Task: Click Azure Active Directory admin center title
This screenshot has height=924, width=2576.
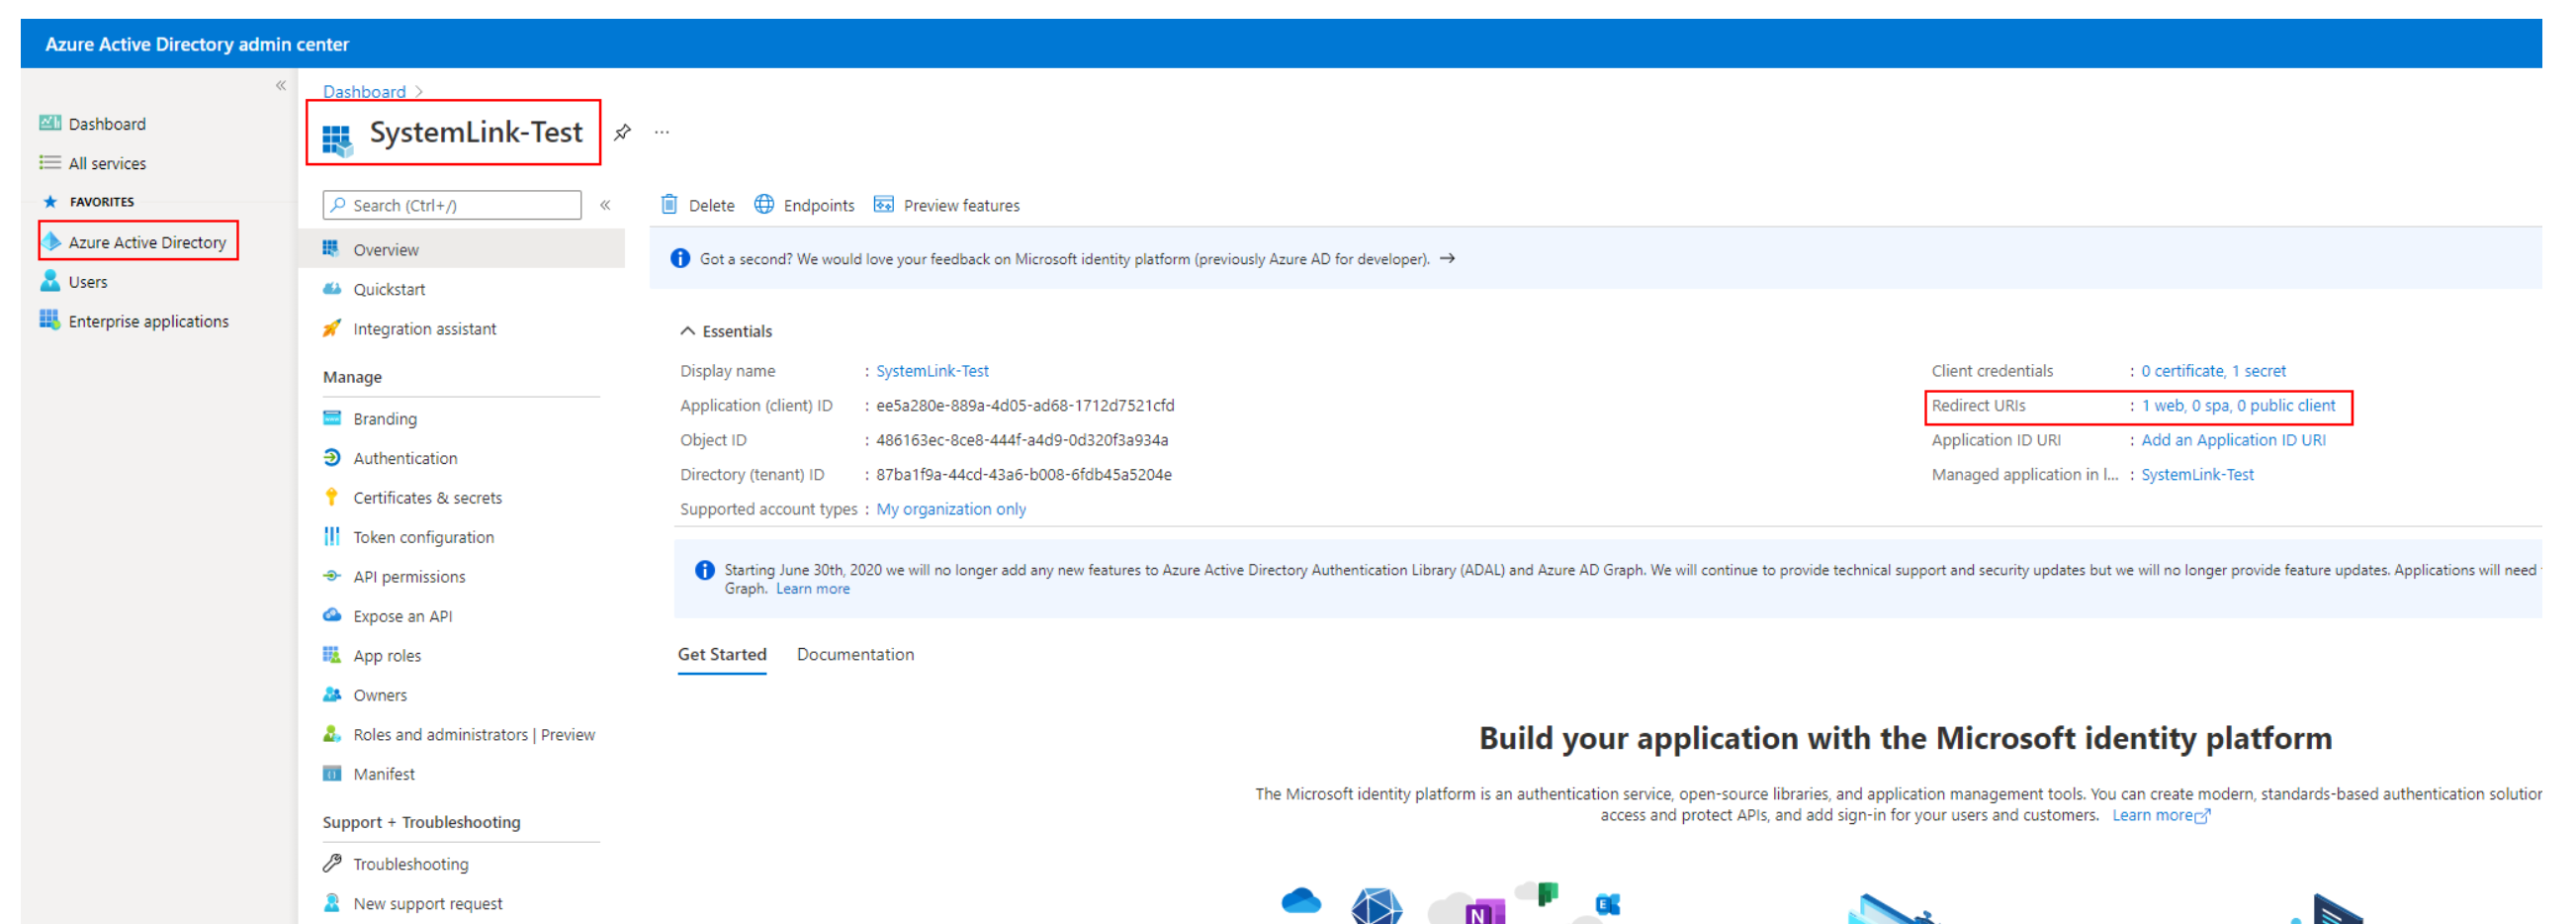Action: [x=197, y=44]
